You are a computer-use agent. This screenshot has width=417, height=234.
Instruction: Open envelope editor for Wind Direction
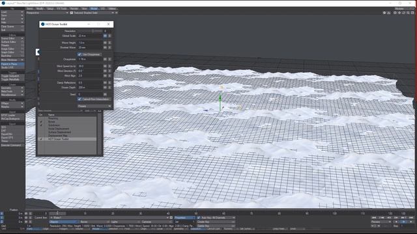pos(105,71)
